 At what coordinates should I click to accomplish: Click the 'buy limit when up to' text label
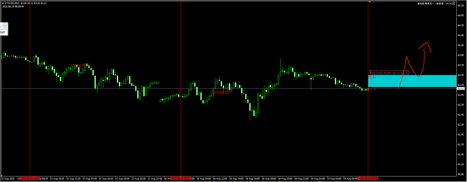[389, 73]
